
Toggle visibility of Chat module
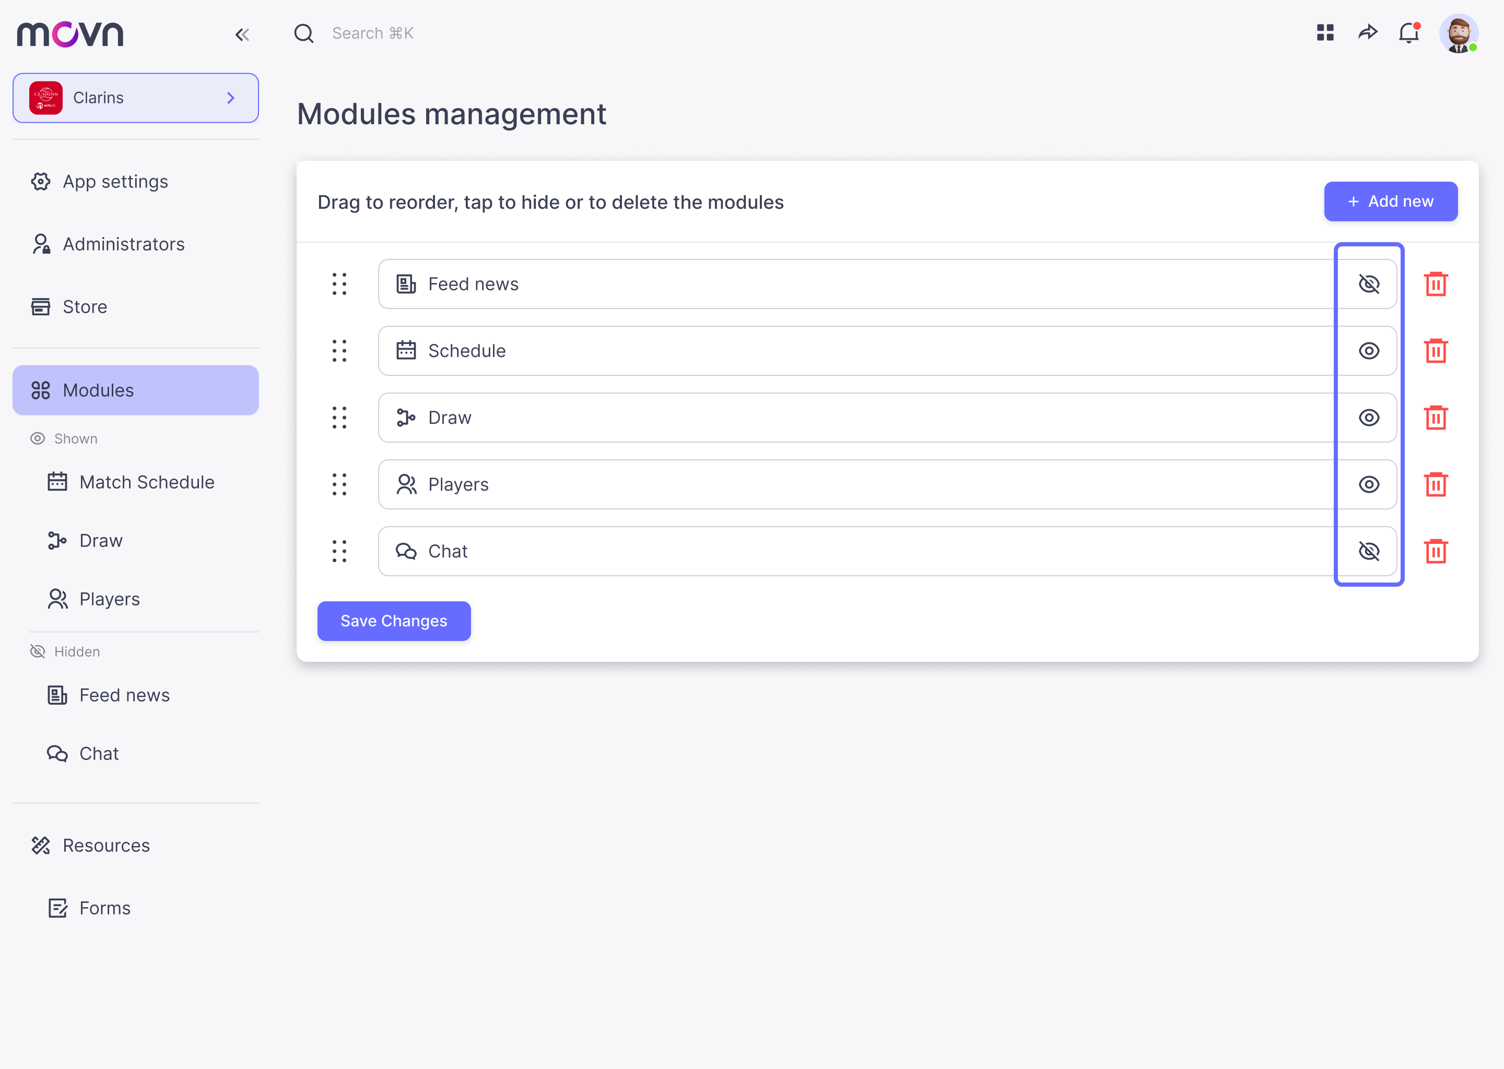(1368, 552)
